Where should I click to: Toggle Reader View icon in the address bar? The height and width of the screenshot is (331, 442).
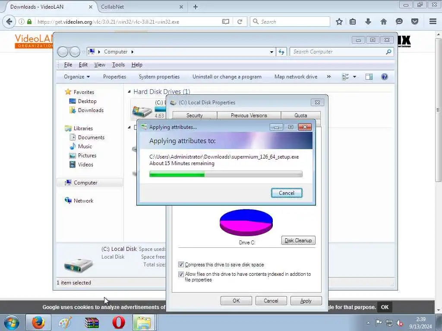[225, 22]
